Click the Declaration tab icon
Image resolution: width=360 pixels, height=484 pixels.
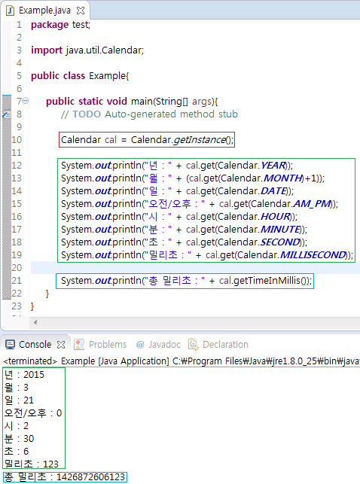(x=194, y=345)
